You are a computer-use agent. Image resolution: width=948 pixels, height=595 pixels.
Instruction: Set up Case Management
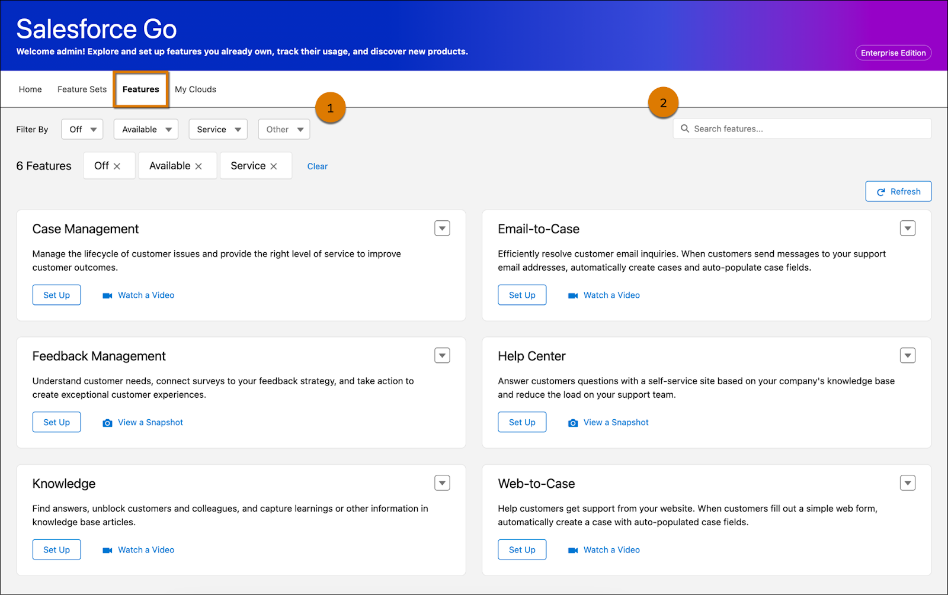[57, 295]
